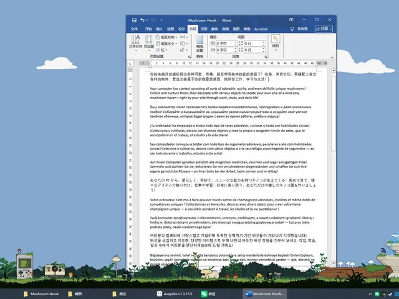Switch to the 审阅 (Review) ribbon tab
This screenshot has width=399, height=299.
pyautogui.click(x=226, y=29)
